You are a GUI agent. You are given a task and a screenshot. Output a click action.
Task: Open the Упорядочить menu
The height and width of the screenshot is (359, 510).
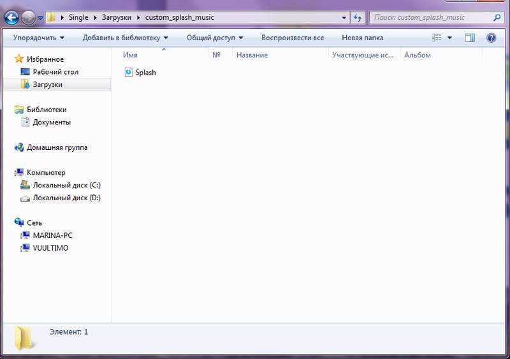[x=38, y=38]
